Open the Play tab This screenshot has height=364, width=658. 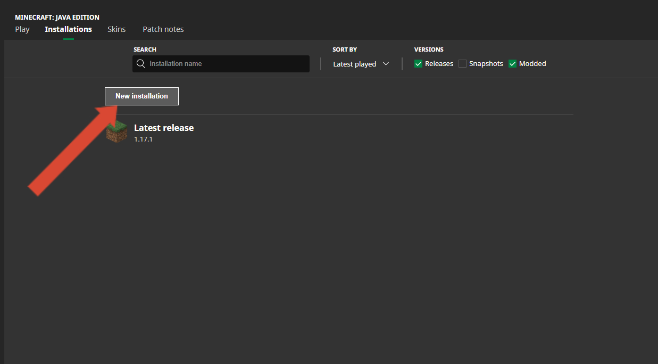tap(22, 29)
